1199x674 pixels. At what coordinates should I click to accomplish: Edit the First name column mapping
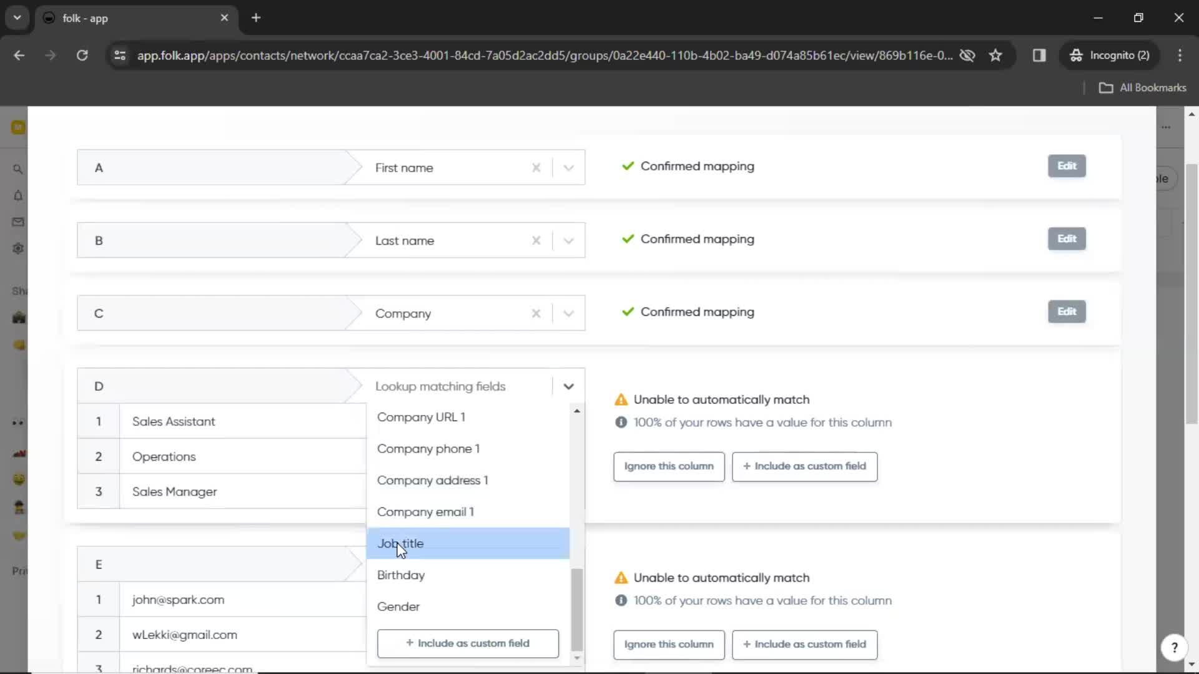[x=1067, y=165]
